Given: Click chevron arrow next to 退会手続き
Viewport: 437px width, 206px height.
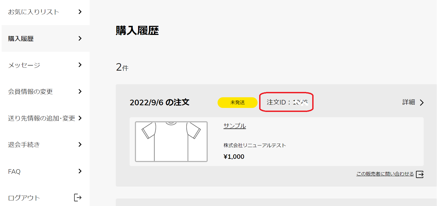Looking at the screenshot, I should coord(80,144).
